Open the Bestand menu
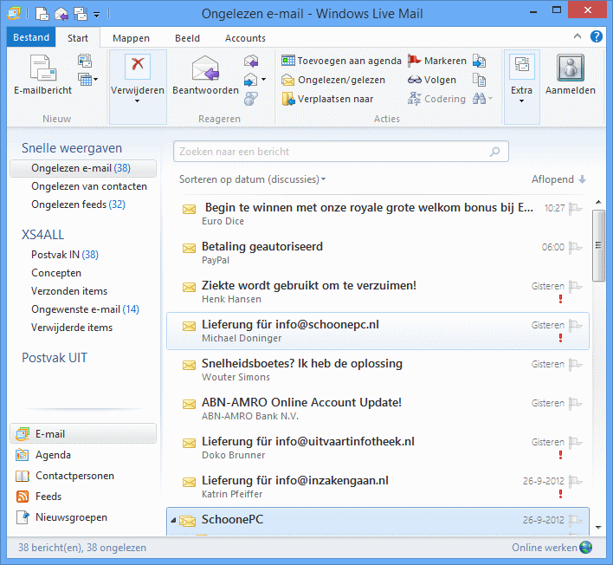Screen dimensions: 613x565 click(x=31, y=37)
